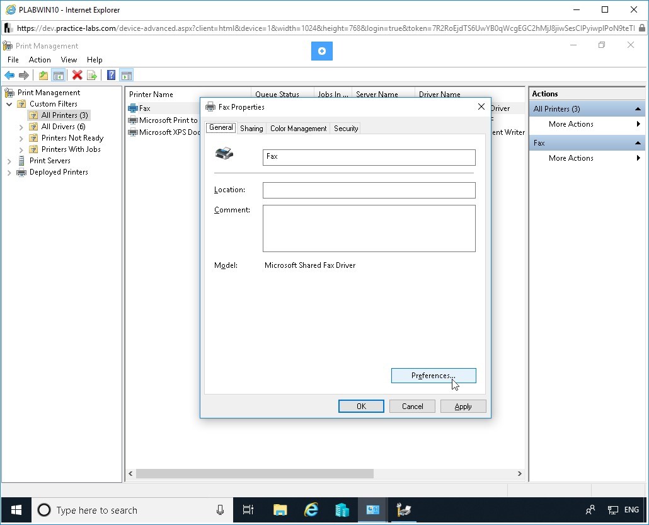Switch to the Sharing tab

point(251,129)
